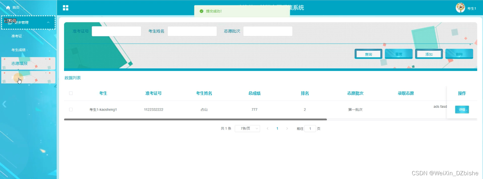Screen dimensions: 483x179
Task: Go to next page arrow
Action: click(287, 128)
